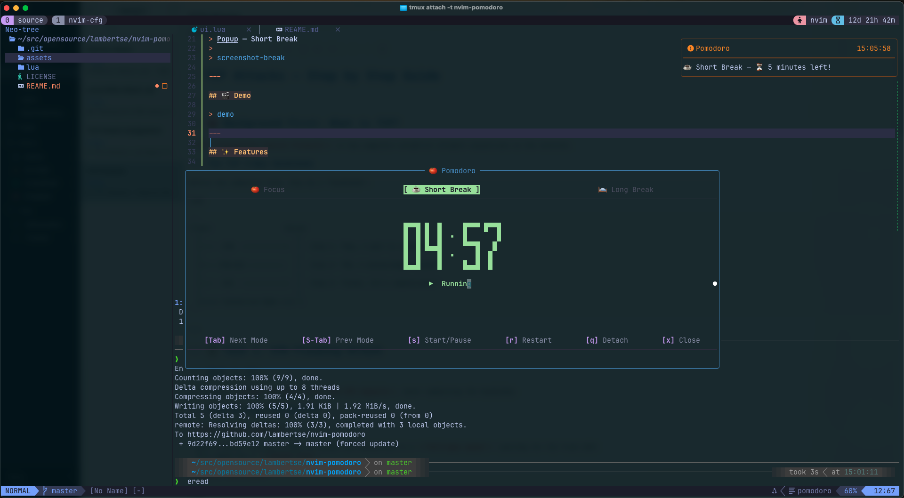904x498 pixels.
Task: Click the uptime text 12d 21h 42m
Action: coord(872,20)
